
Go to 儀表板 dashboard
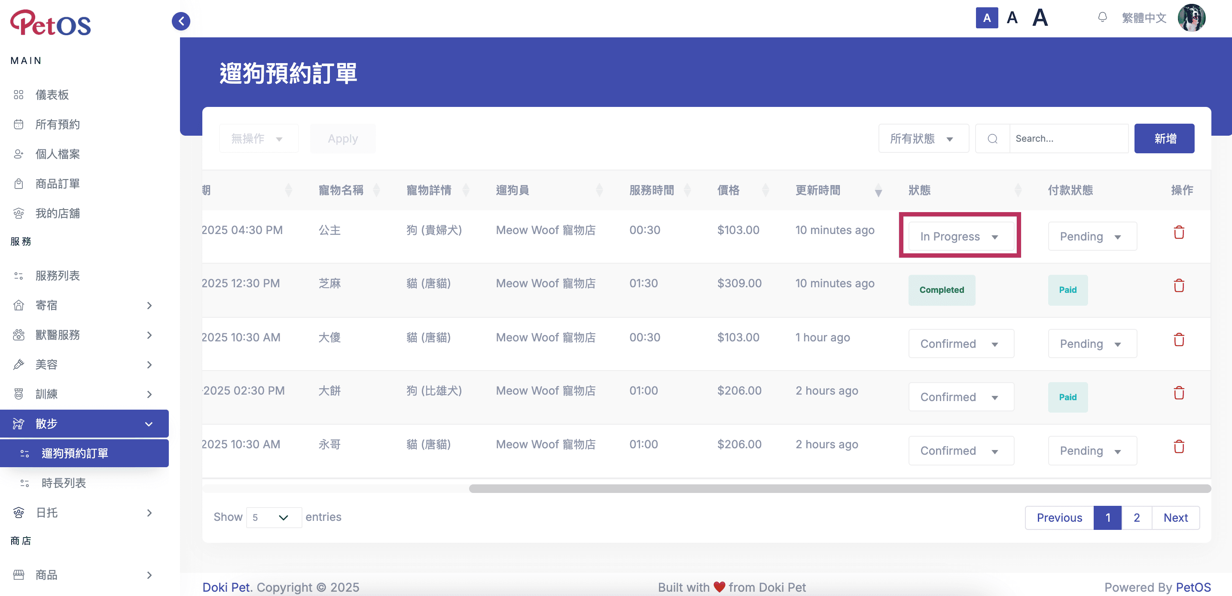52,94
